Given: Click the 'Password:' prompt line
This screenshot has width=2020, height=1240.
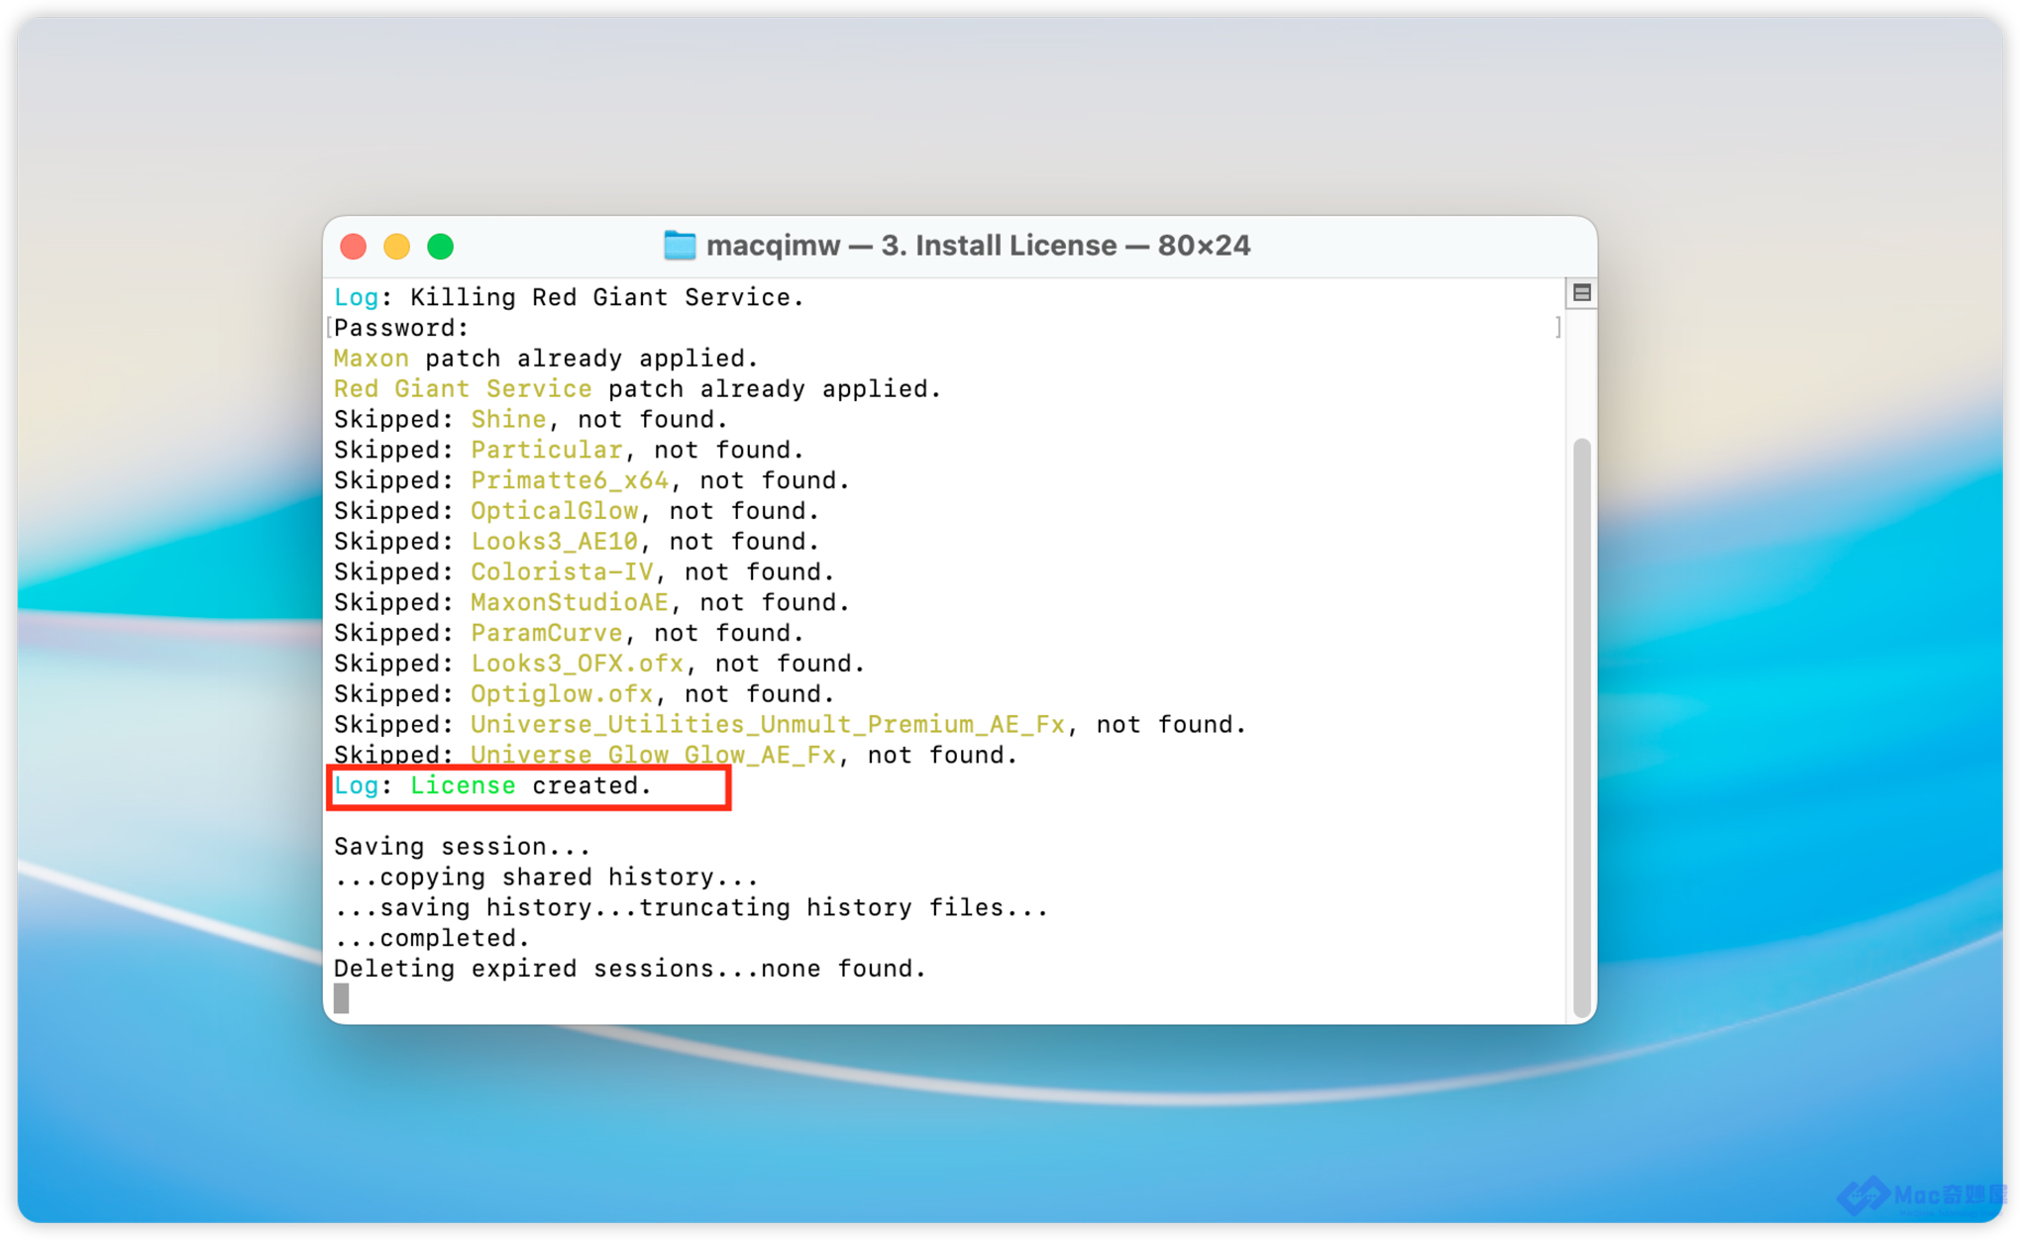Looking at the screenshot, I should [401, 328].
